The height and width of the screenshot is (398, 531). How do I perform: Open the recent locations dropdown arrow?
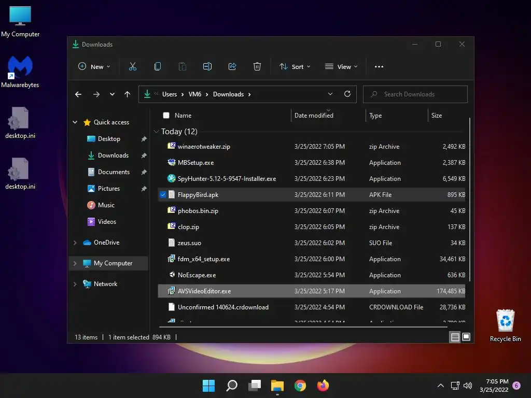click(x=112, y=94)
